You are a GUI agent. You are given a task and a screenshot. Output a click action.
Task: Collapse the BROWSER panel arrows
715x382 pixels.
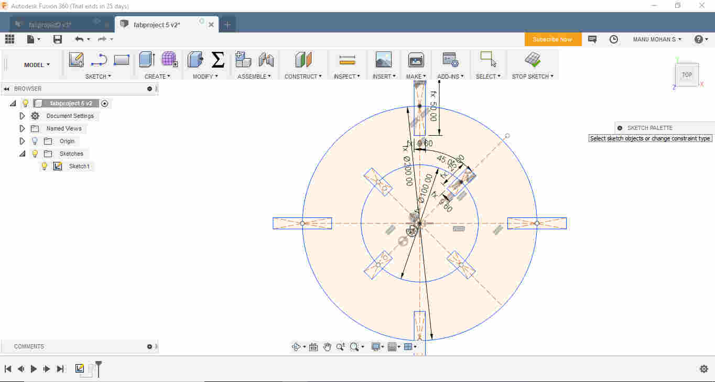[6, 89]
